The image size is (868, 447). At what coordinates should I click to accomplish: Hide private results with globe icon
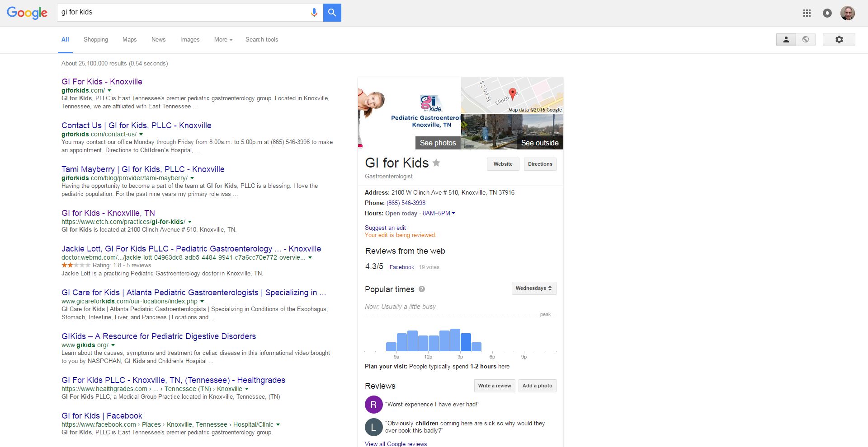[806, 40]
